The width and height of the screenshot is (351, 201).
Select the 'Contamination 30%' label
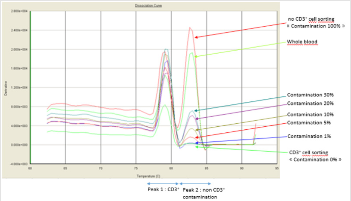pos(310,95)
